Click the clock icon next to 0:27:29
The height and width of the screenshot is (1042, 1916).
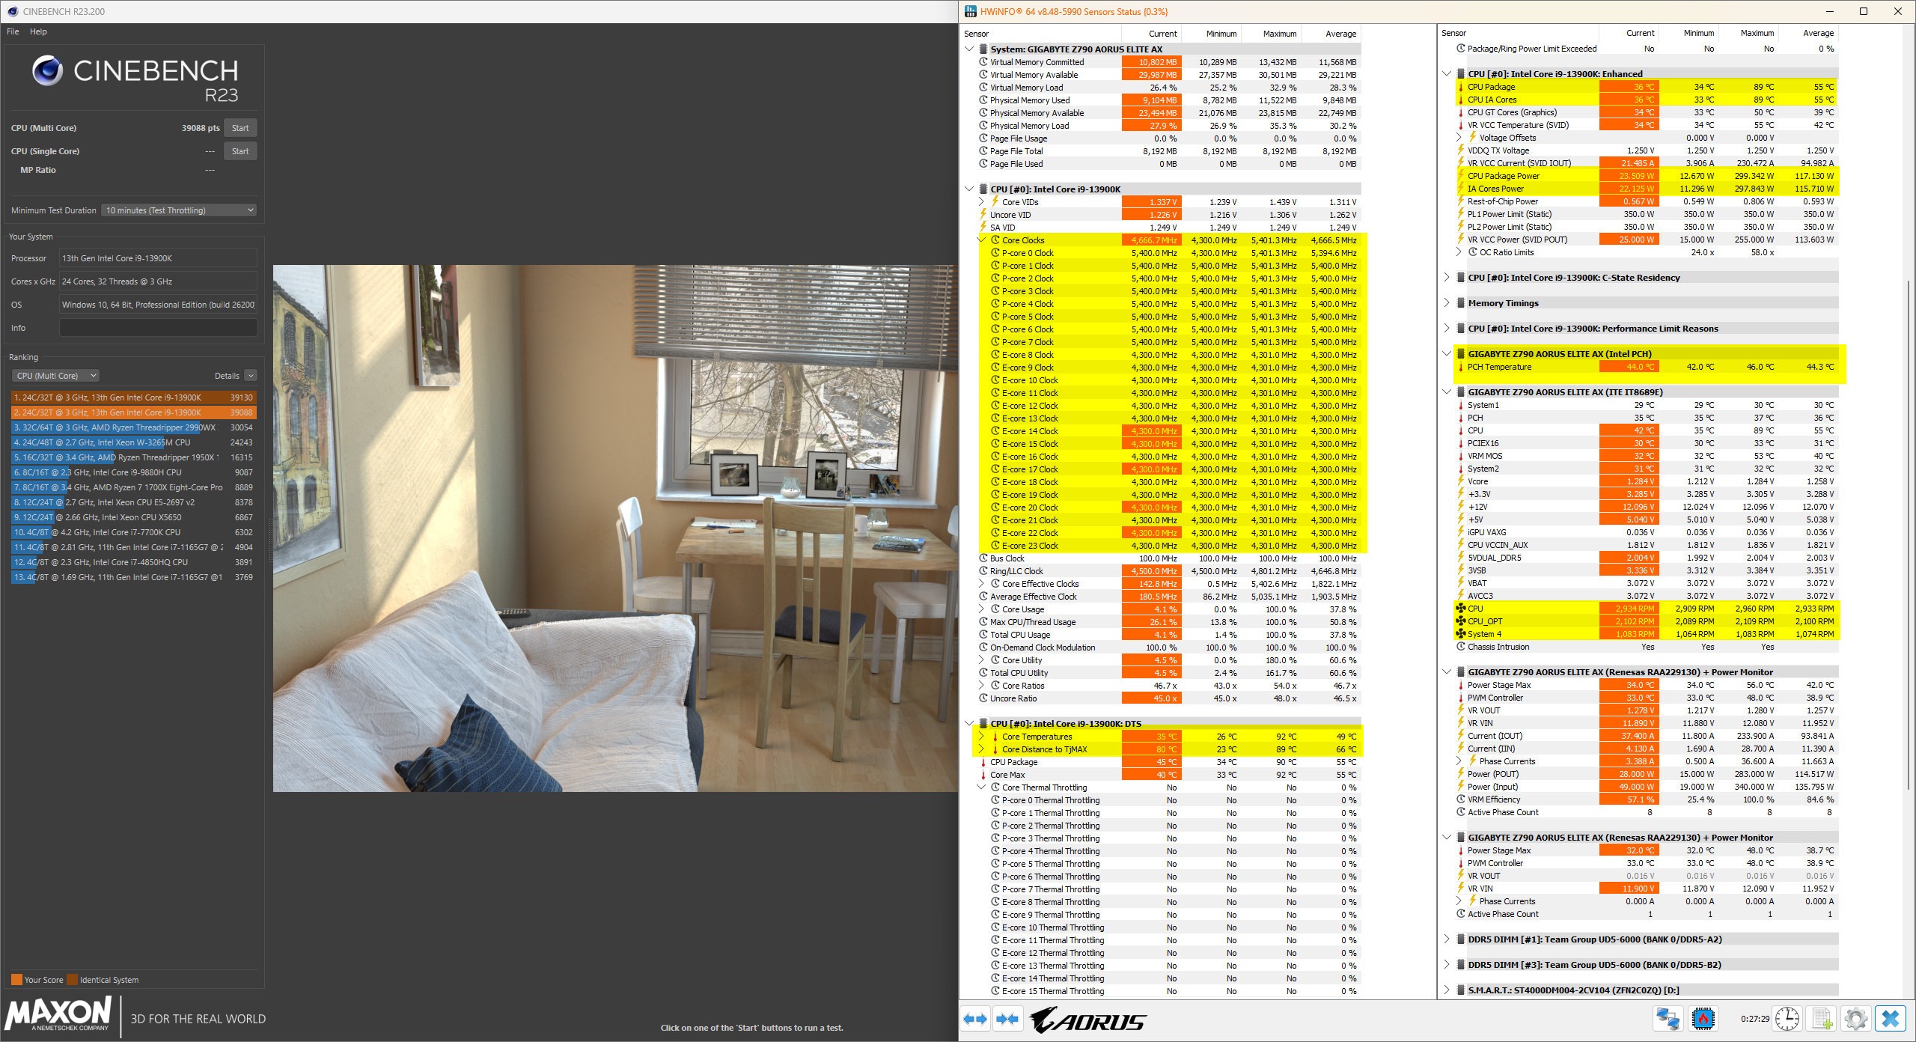(1787, 1019)
